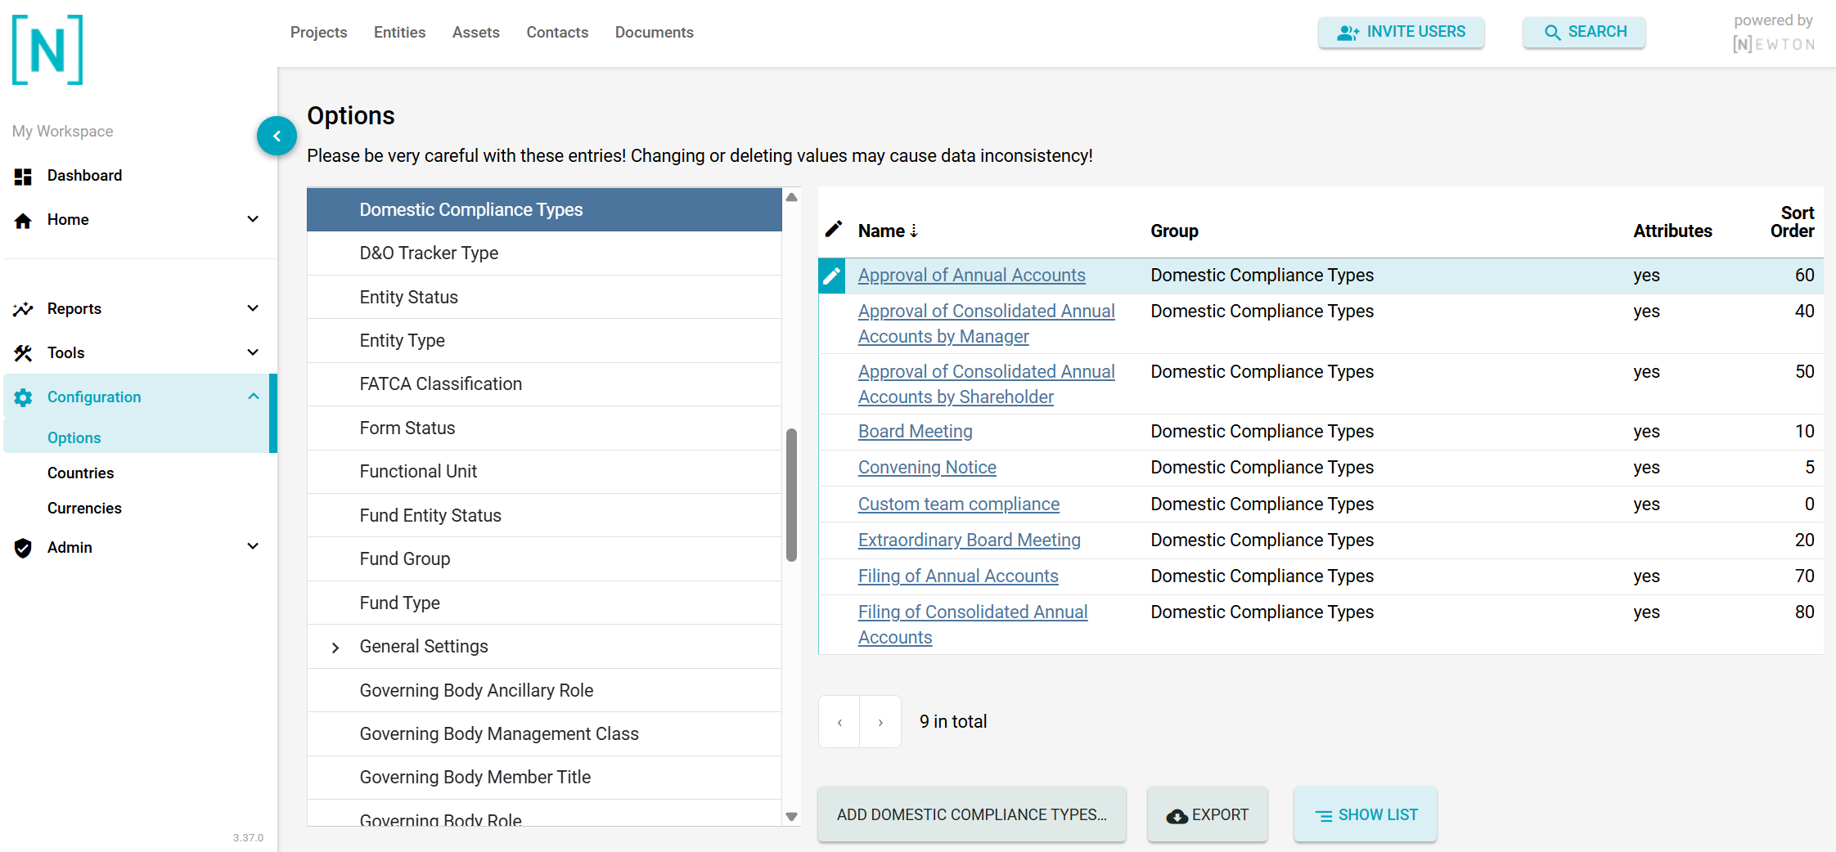Click the Search magnifier icon
This screenshot has width=1836, height=852.
1552,33
